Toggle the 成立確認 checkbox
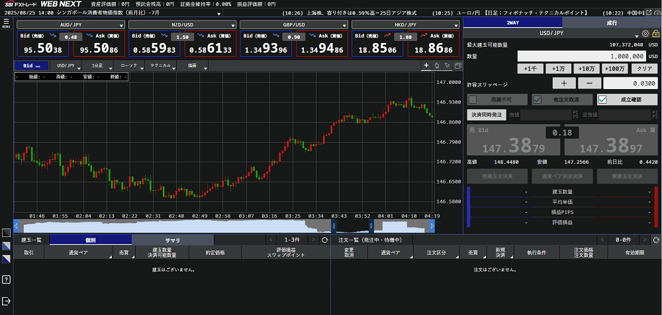 point(602,100)
